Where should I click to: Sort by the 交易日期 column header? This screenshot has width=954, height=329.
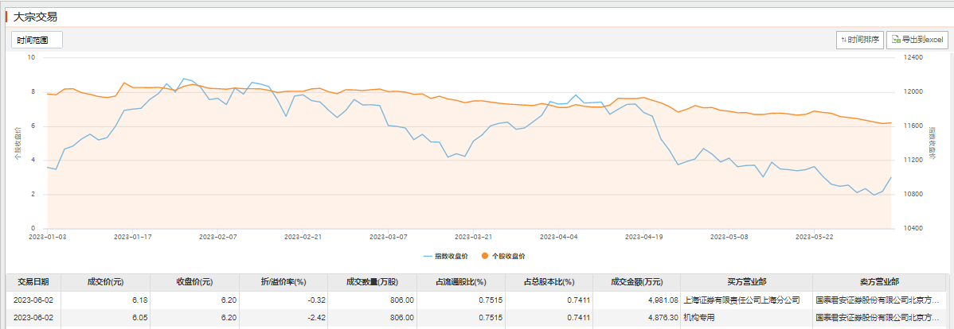[x=33, y=281]
